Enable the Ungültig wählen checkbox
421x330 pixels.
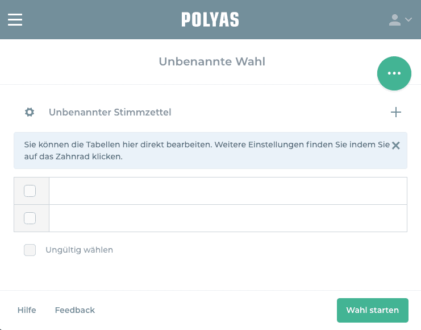[30, 250]
